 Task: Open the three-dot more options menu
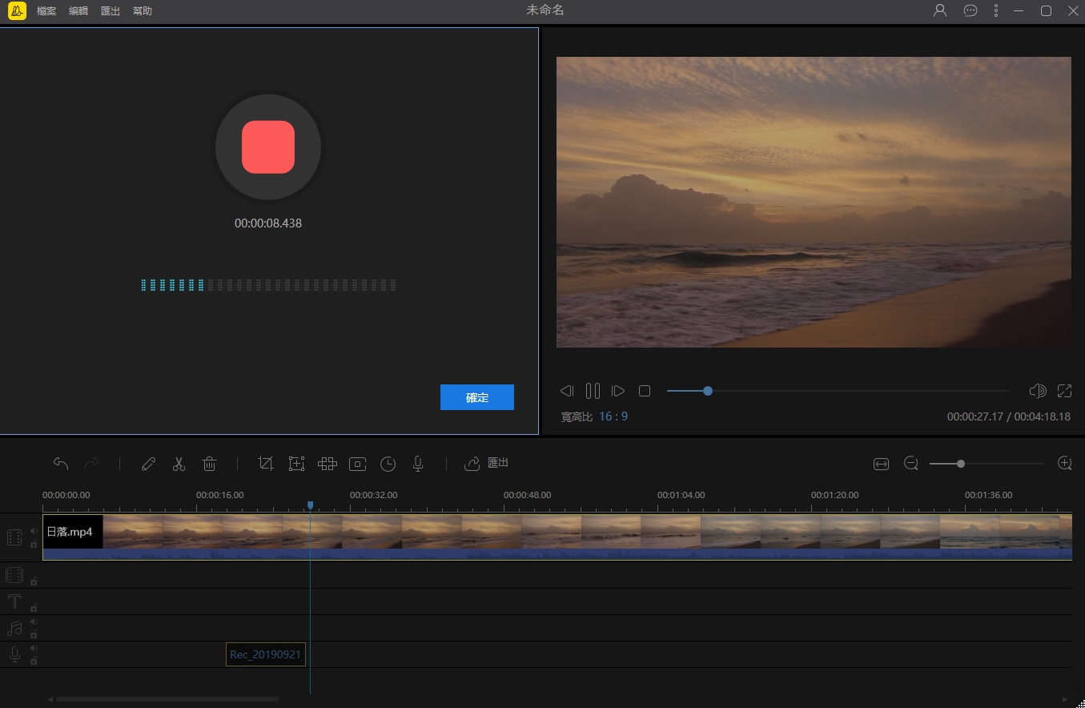[x=996, y=10]
